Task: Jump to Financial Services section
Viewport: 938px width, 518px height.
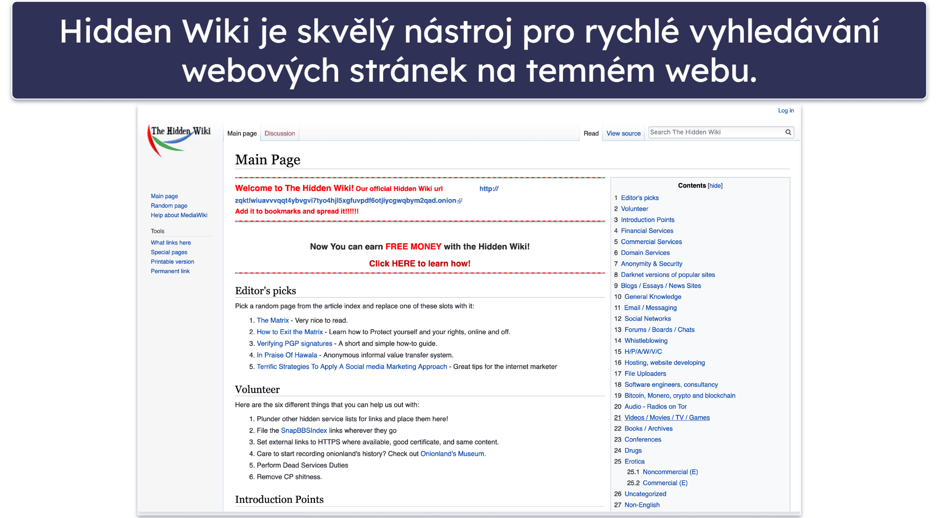Action: (x=647, y=231)
